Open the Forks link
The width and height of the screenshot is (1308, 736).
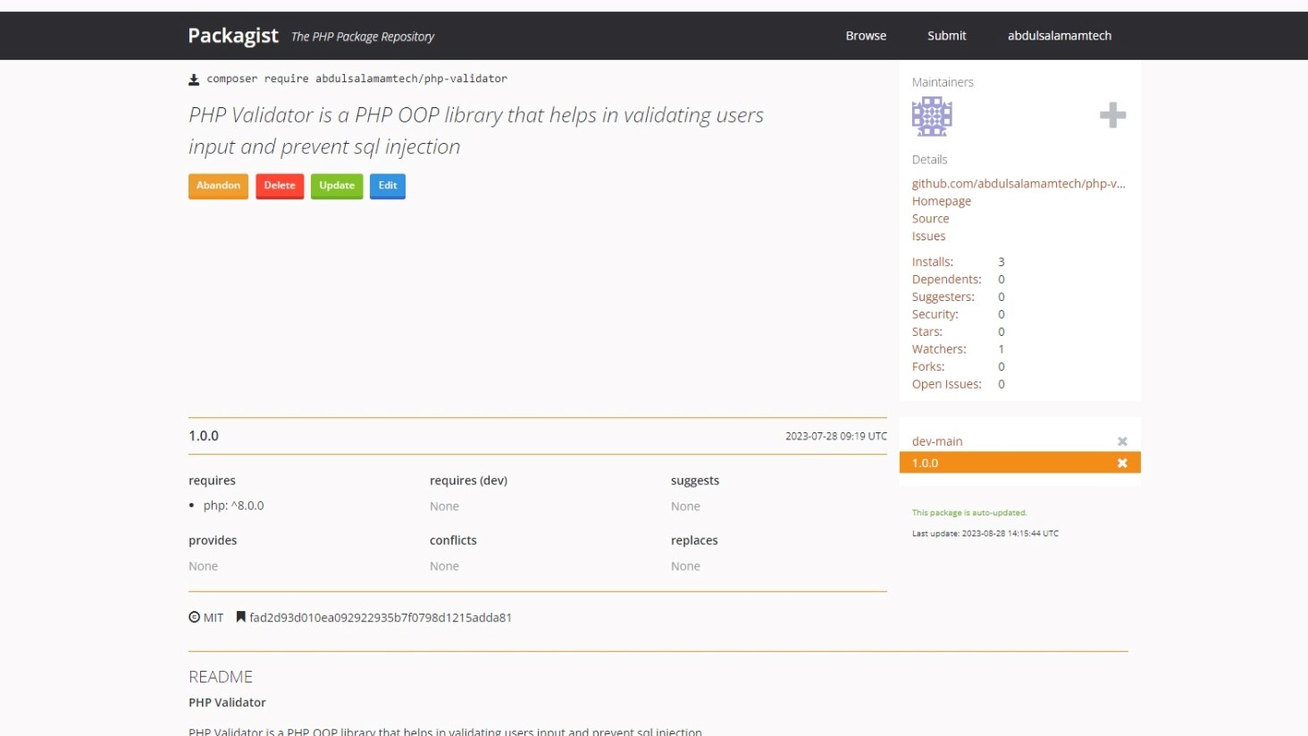(x=927, y=366)
